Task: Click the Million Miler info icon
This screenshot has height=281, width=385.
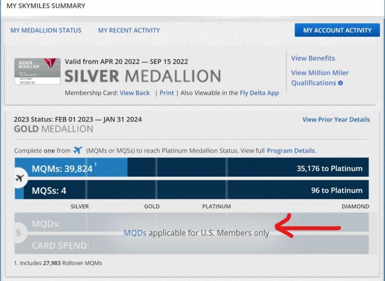Action: [x=340, y=83]
